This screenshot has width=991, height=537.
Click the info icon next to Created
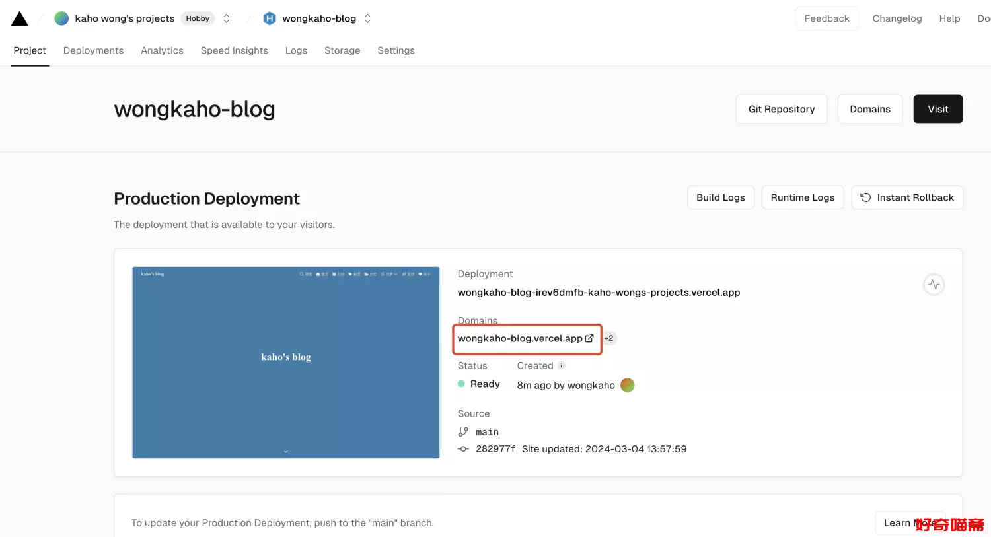pyautogui.click(x=562, y=365)
